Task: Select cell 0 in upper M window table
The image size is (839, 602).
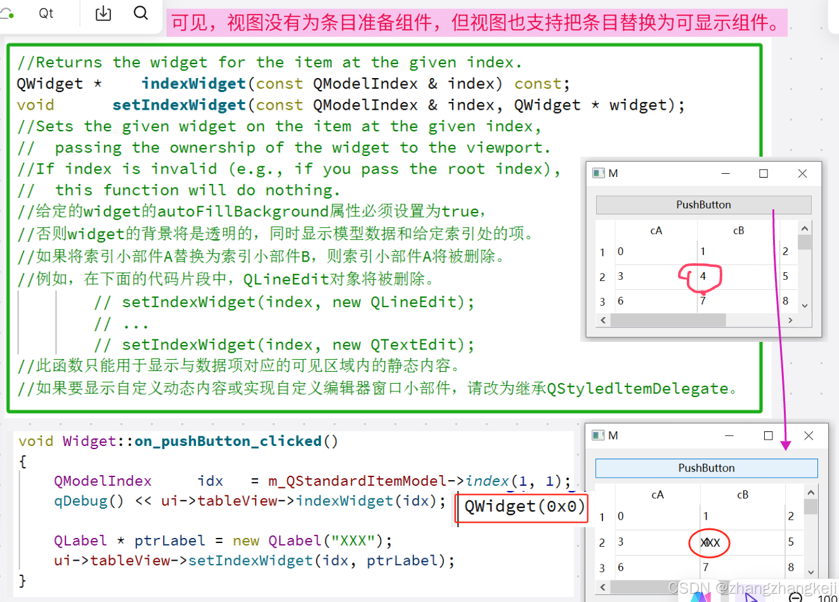Action: (656, 252)
